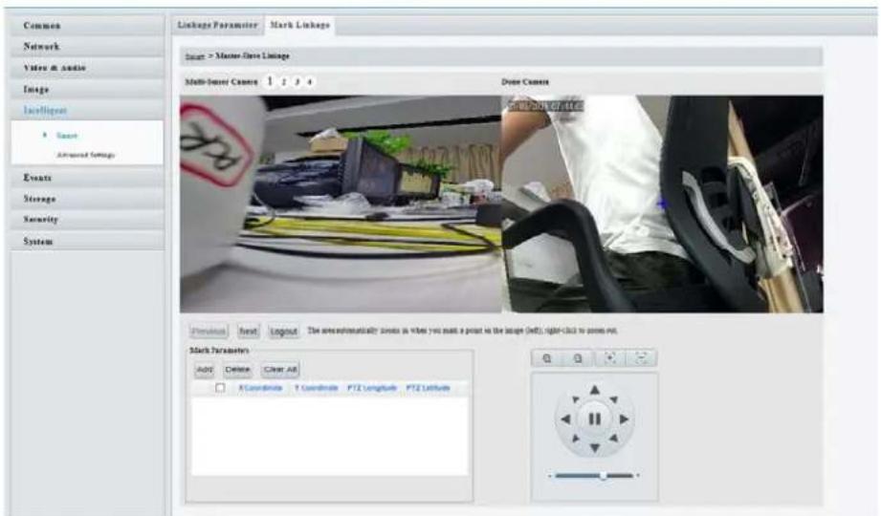Screen dimensions: 881x516
Task: Open Advanced Settings under Intelligent
Action: 85,155
